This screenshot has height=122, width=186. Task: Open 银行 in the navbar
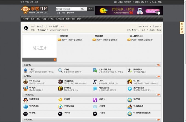79,19
